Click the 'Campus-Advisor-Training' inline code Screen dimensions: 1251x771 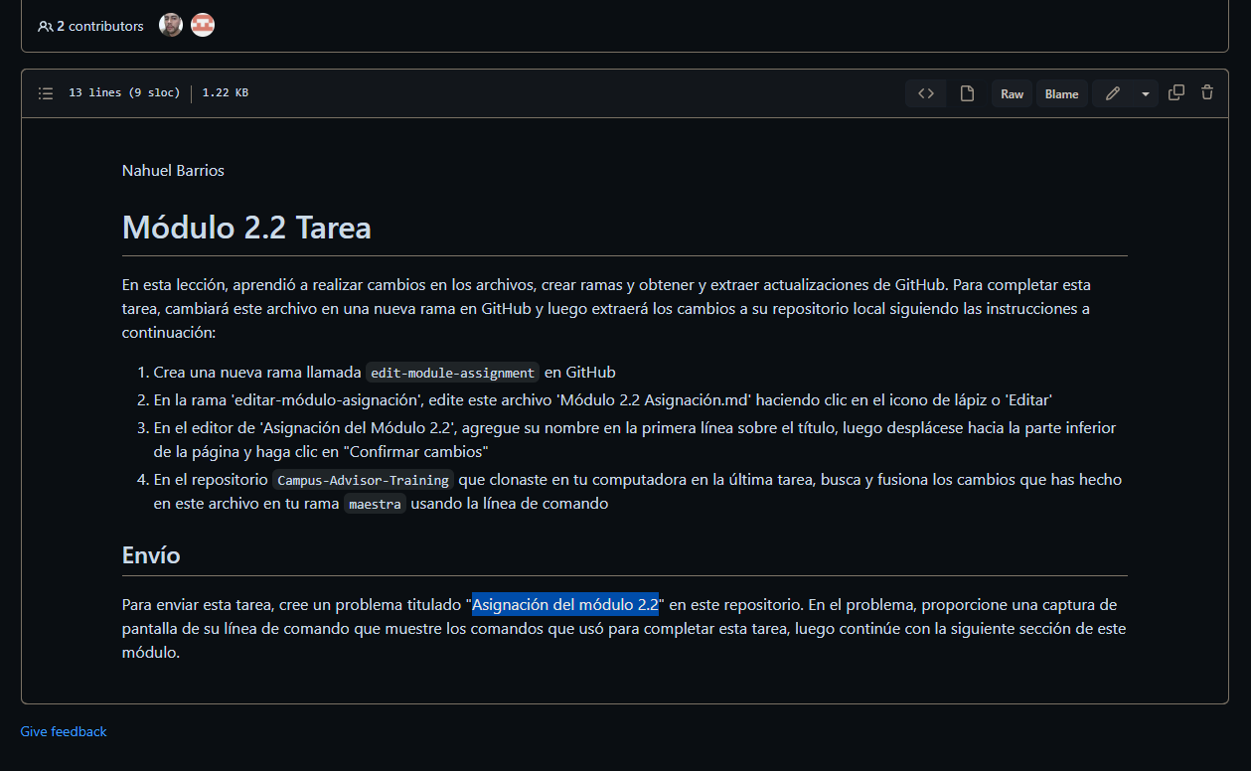[363, 480]
